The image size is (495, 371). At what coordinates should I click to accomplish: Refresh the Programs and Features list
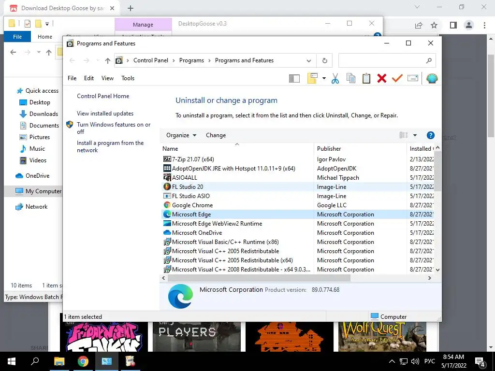[x=324, y=60]
